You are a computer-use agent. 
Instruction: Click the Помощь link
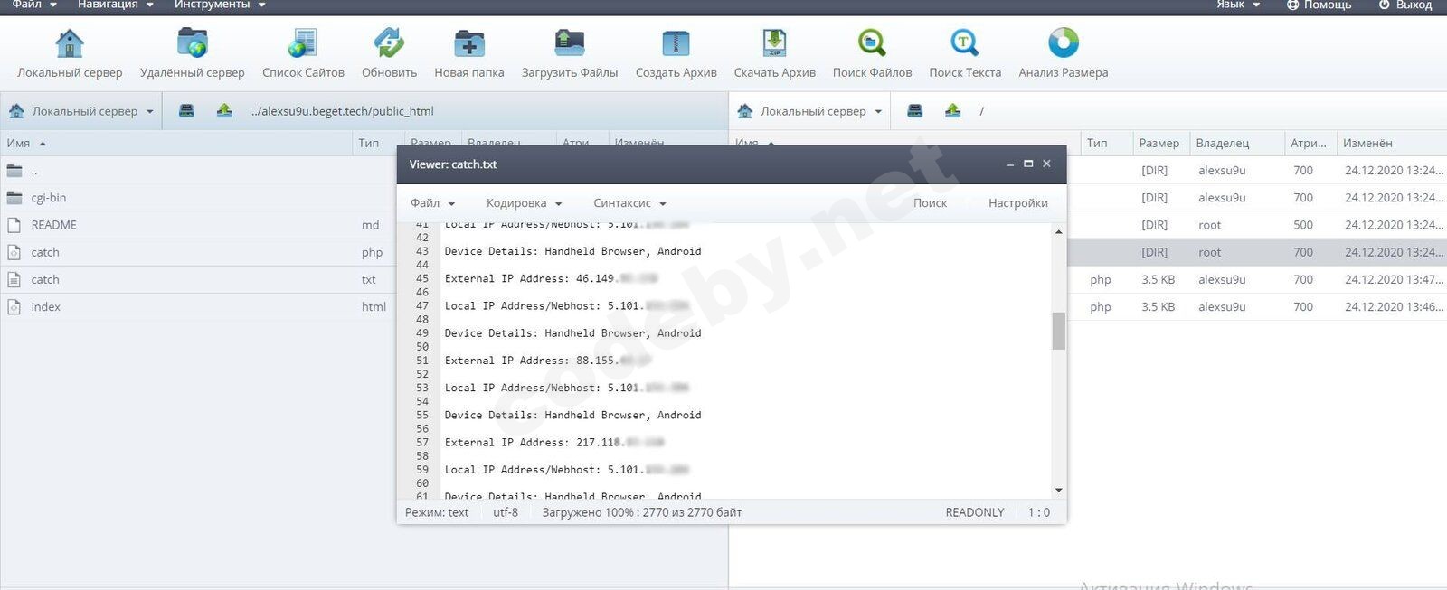(x=1328, y=5)
